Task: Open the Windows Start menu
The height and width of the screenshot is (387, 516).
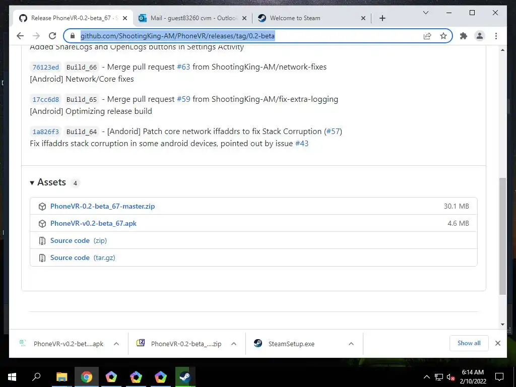Action: (x=12, y=377)
